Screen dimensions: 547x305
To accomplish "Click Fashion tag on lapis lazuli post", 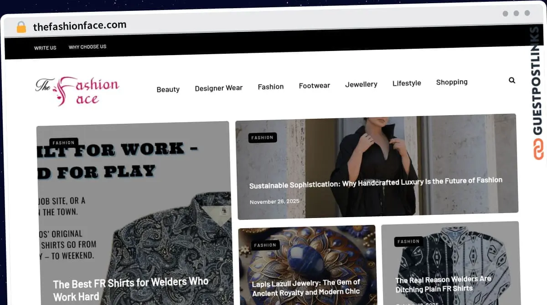I will [x=265, y=245].
